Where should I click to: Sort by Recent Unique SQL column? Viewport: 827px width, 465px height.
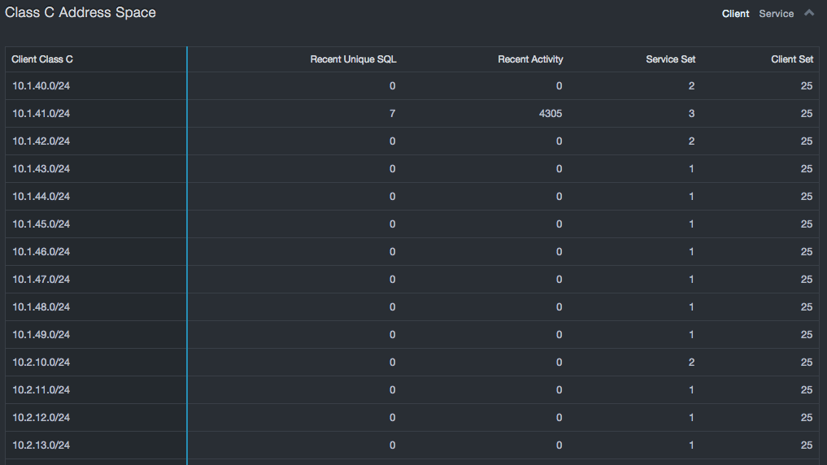(353, 59)
